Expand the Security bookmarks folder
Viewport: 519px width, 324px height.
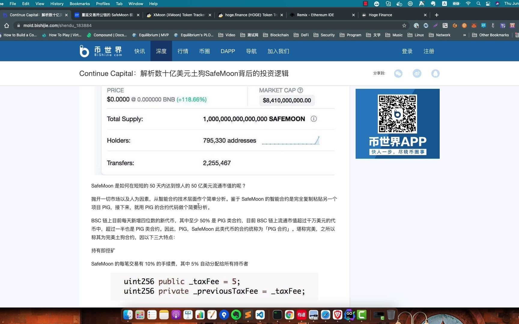pyautogui.click(x=324, y=35)
